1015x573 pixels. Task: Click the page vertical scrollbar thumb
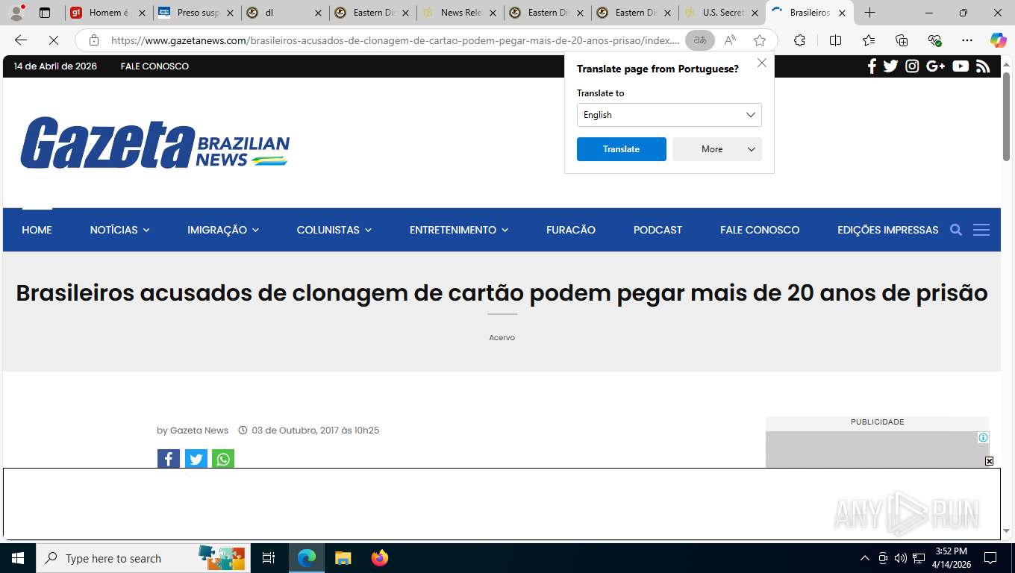click(1006, 116)
